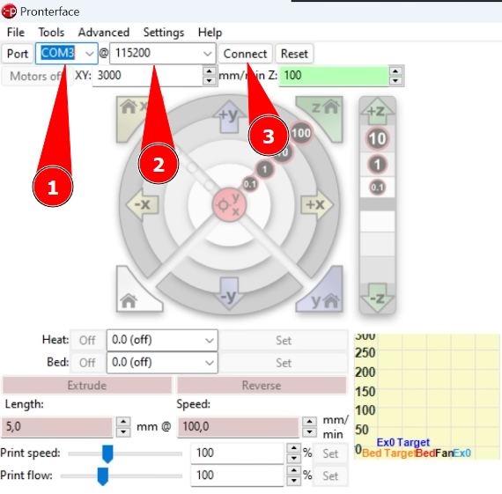502x494 pixels.
Task: Increase Print speed percent with up arrow
Action: point(294,448)
